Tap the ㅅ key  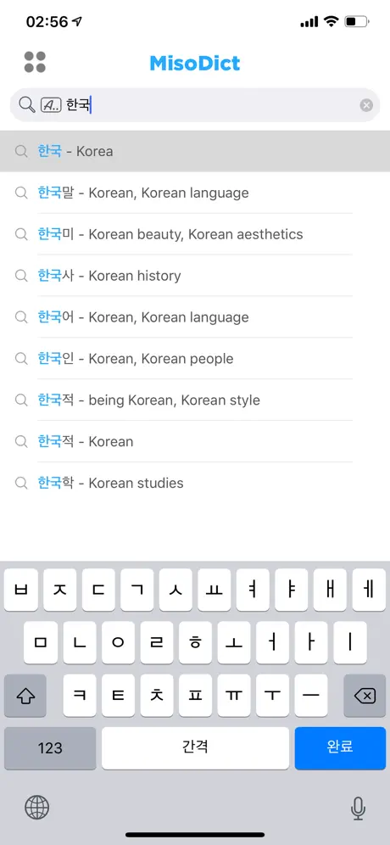(175, 590)
